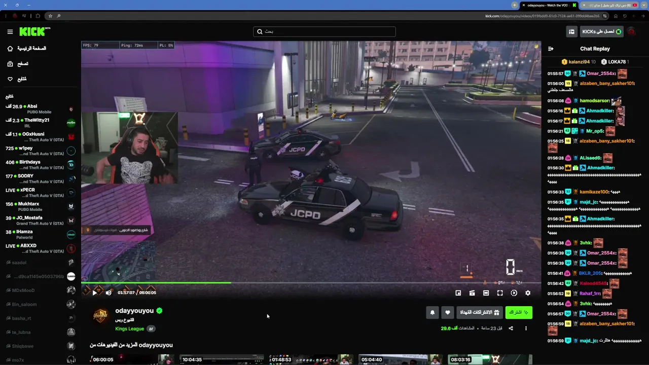The image size is (649, 365).
Task: Open JO_Mostafa channel in sidebar
Action: tap(41, 221)
